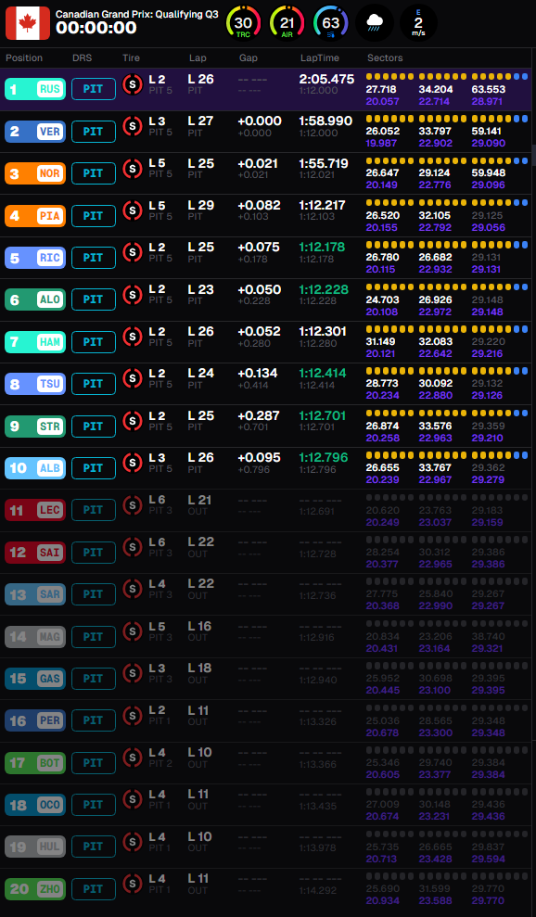Click the soft tire icon in LEC row

(x=133, y=504)
